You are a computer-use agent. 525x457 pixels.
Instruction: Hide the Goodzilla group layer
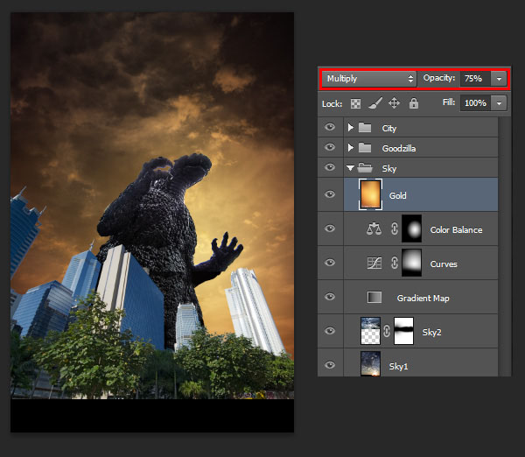point(330,147)
